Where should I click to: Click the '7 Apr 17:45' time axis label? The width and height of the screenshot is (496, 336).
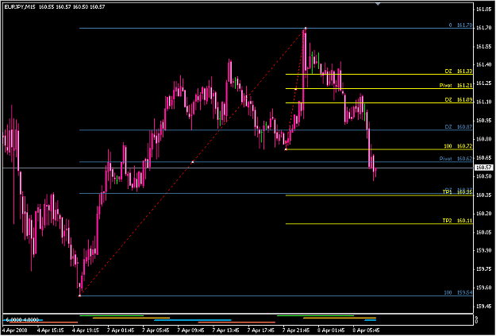pyautogui.click(x=262, y=330)
